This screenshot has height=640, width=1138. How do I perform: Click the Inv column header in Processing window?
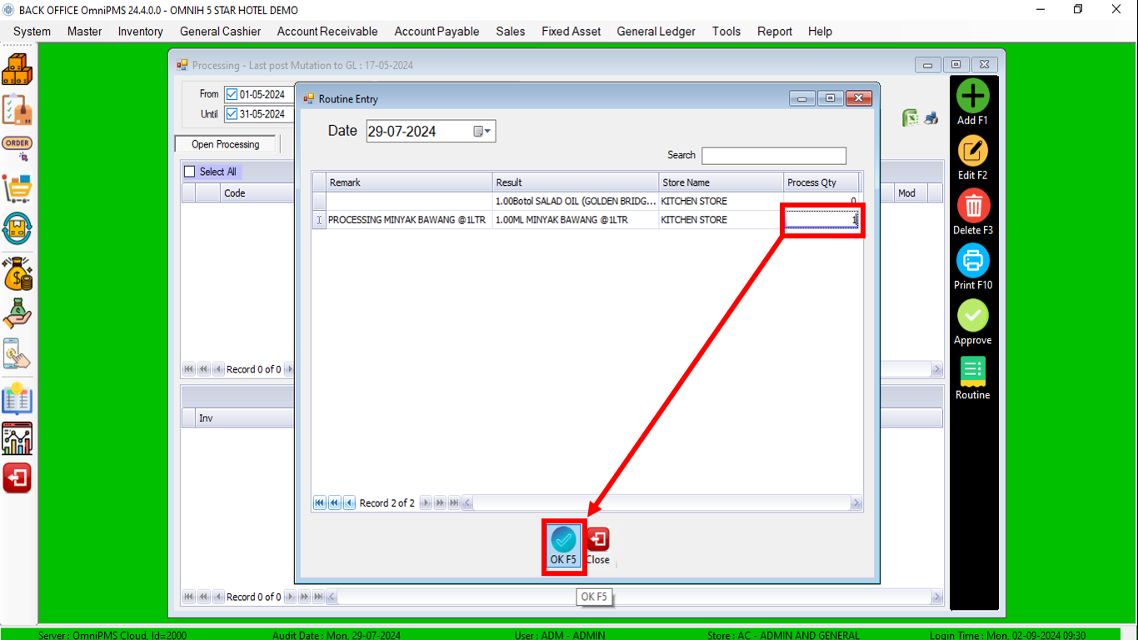point(245,418)
